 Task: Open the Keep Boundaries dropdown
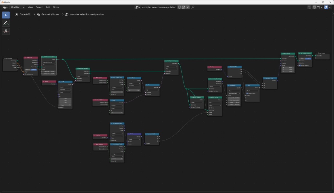49,62
